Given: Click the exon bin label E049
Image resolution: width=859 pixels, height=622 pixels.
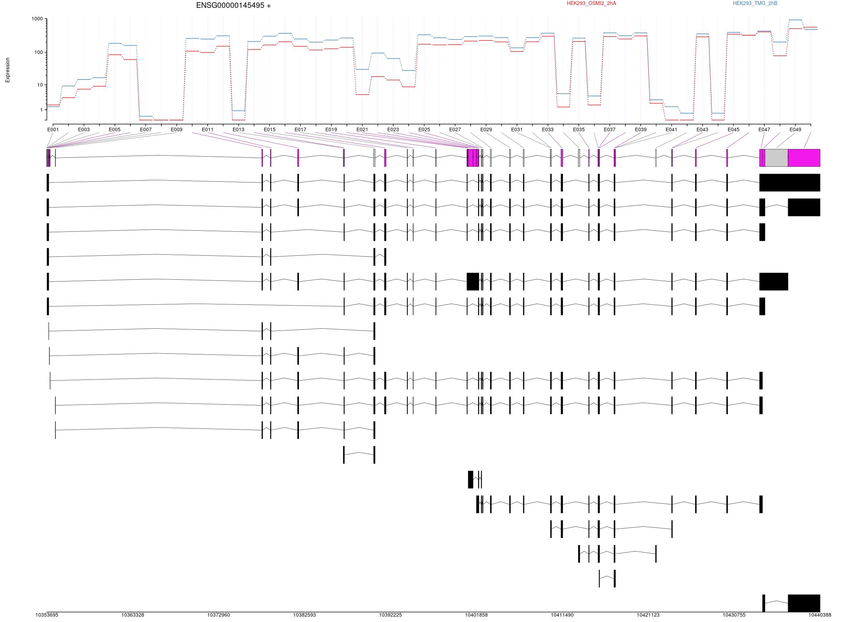Looking at the screenshot, I should [x=795, y=129].
